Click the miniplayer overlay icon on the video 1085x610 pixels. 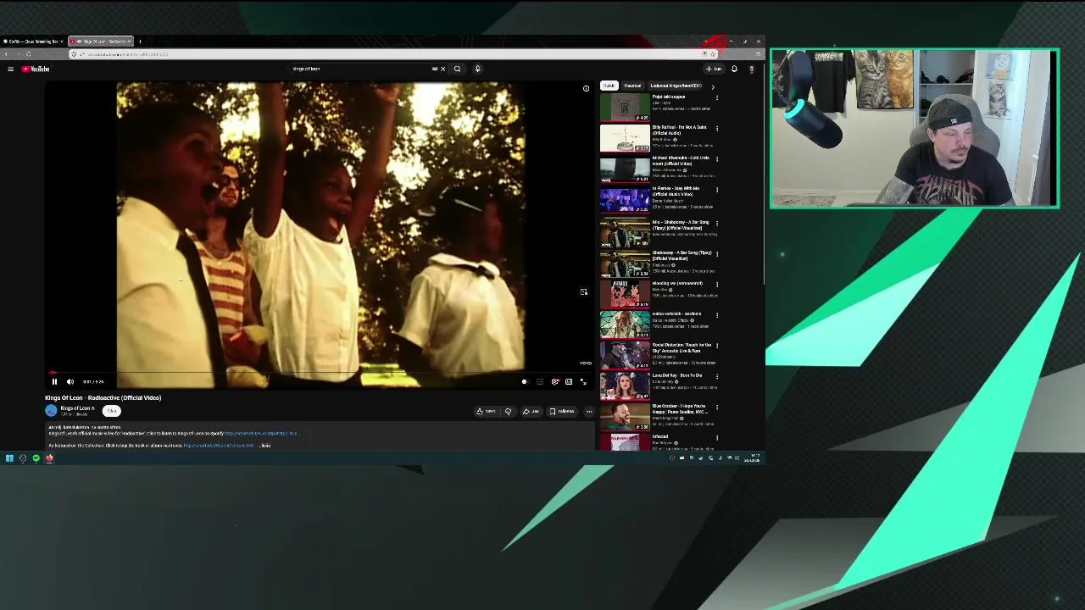584,291
